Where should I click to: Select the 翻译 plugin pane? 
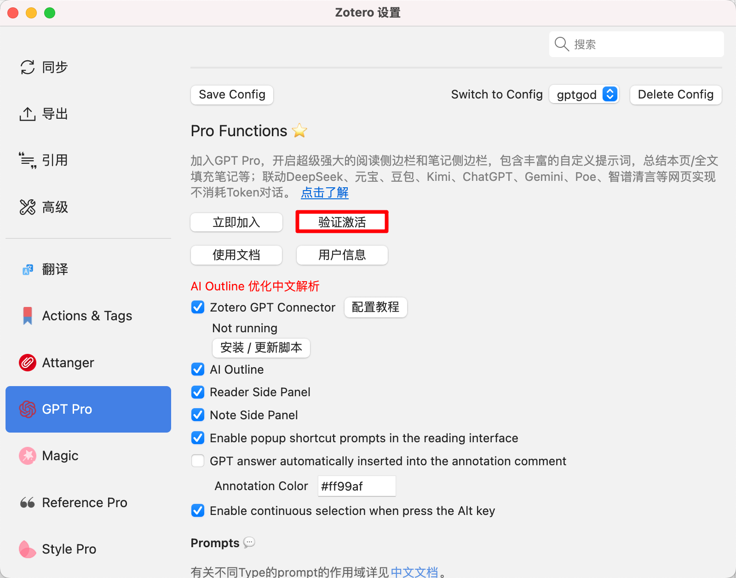tap(55, 269)
